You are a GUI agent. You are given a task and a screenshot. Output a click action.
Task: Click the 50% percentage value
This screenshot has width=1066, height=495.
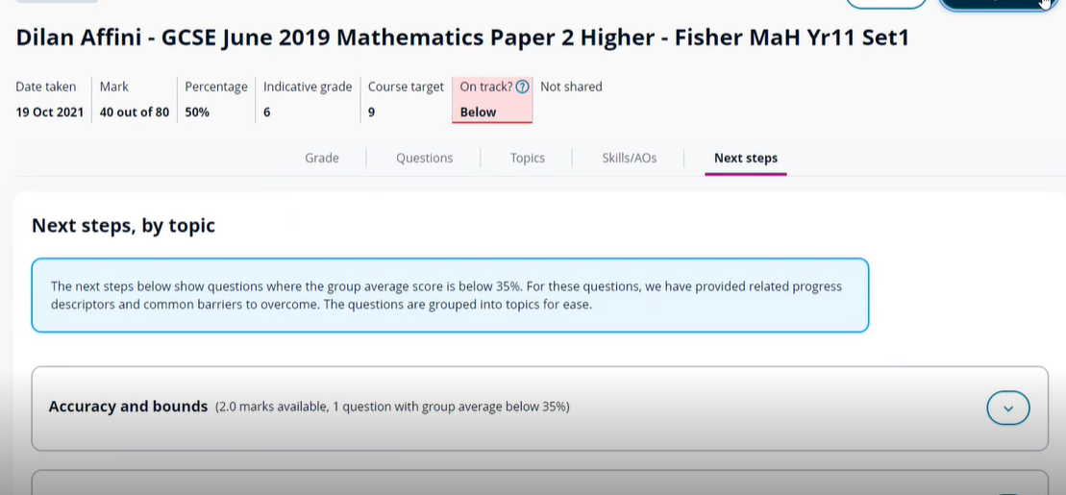click(x=198, y=111)
